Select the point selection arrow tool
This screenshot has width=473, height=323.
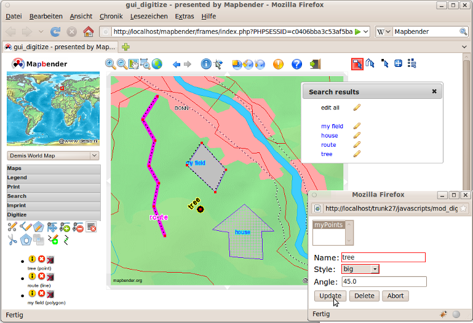click(x=384, y=63)
